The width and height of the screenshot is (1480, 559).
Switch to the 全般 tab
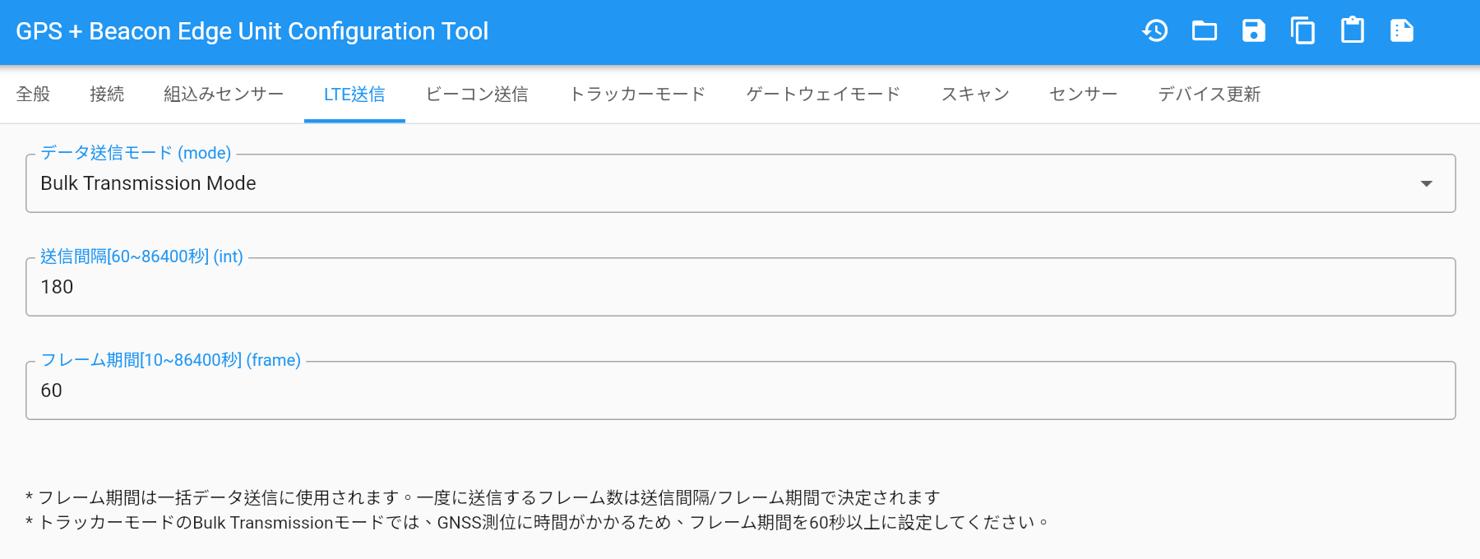click(33, 95)
